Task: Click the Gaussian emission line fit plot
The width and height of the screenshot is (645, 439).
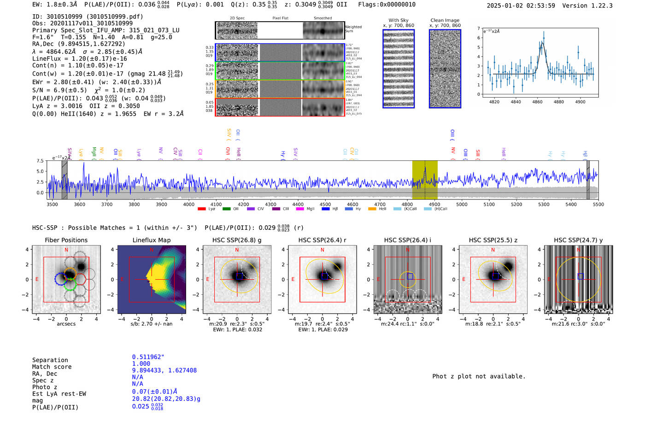Action: coord(540,63)
